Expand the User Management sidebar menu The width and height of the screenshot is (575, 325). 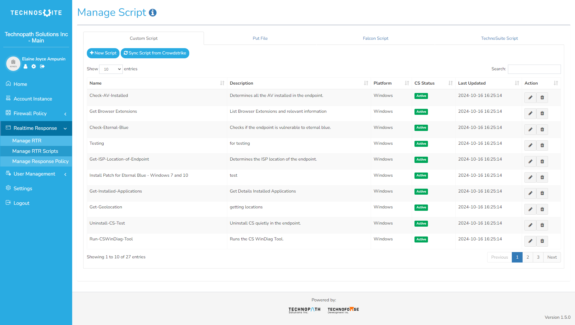pos(36,174)
